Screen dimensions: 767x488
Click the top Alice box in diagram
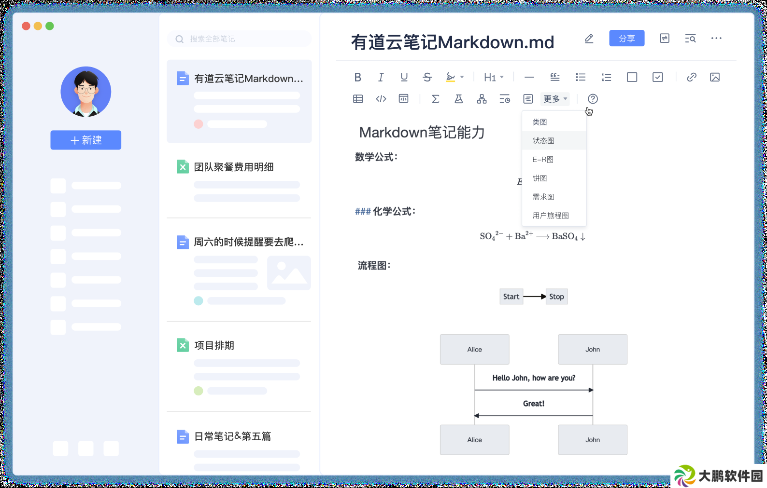(x=474, y=349)
